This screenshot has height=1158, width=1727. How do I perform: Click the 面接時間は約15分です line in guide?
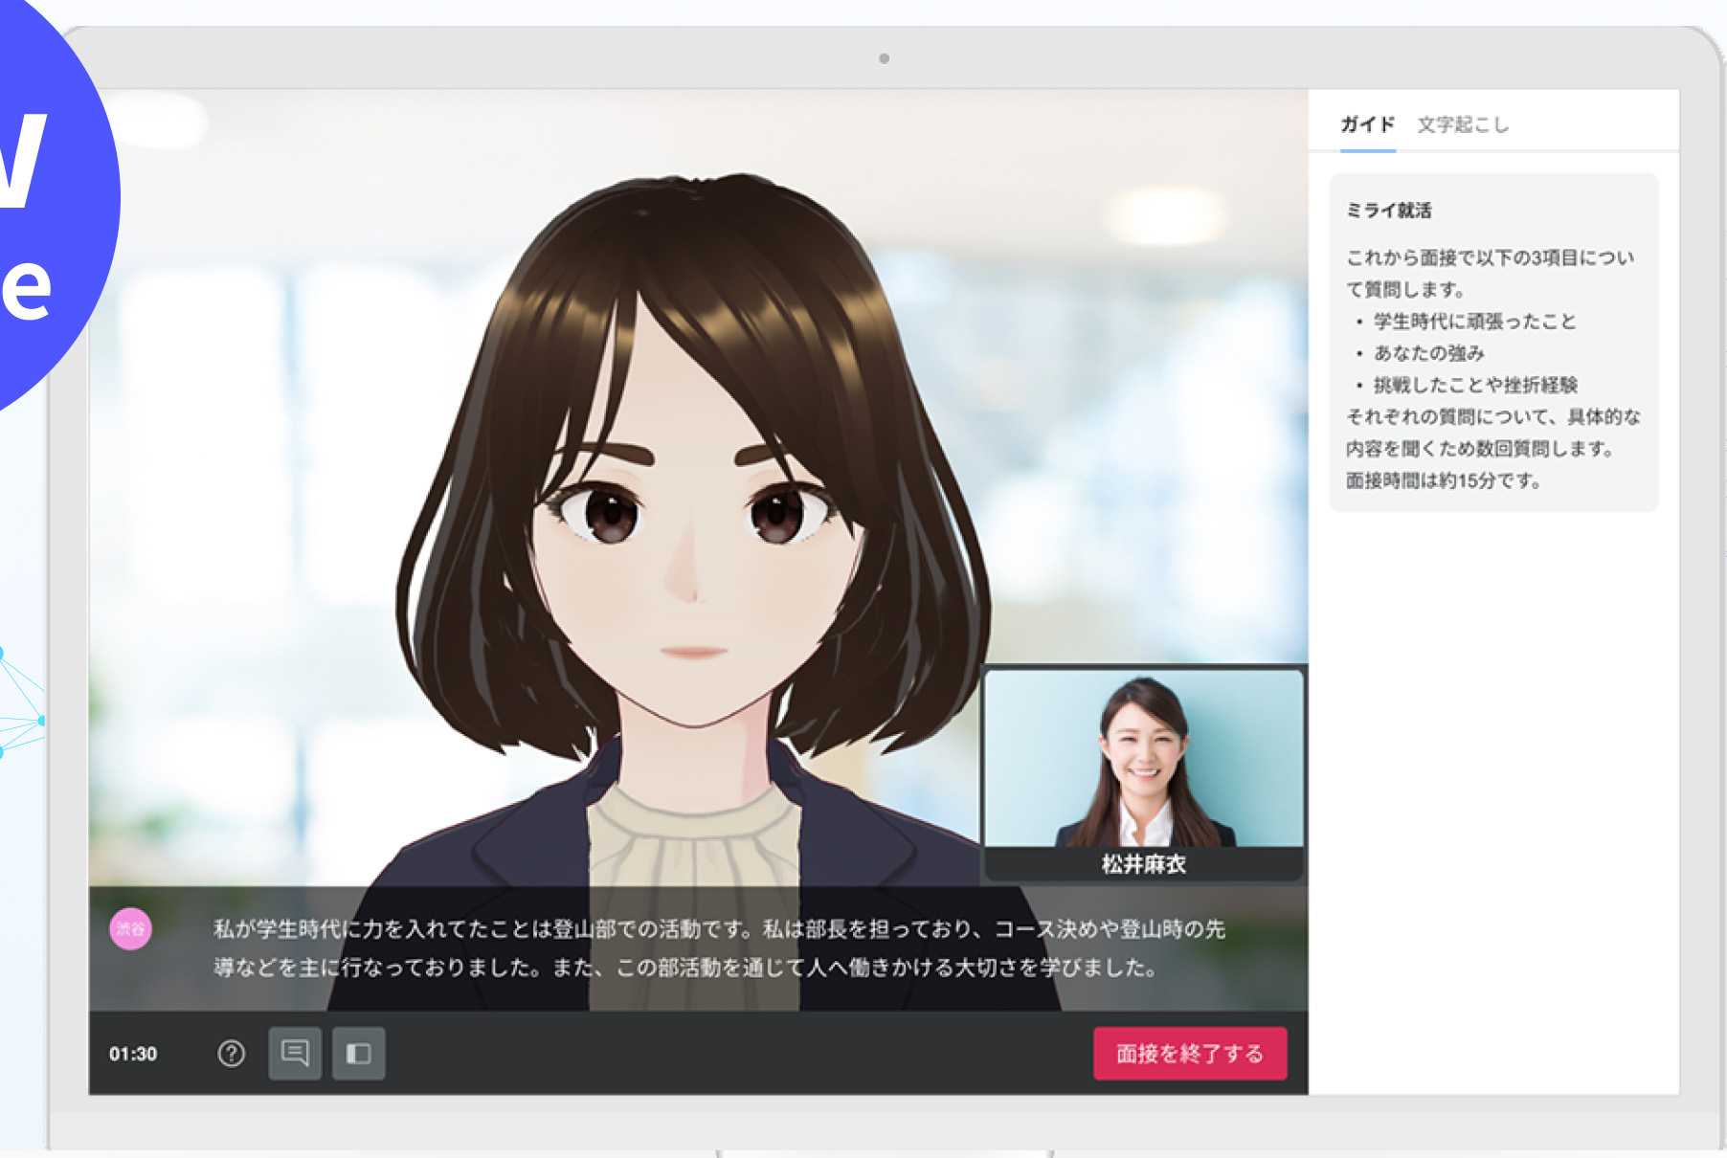[1443, 480]
